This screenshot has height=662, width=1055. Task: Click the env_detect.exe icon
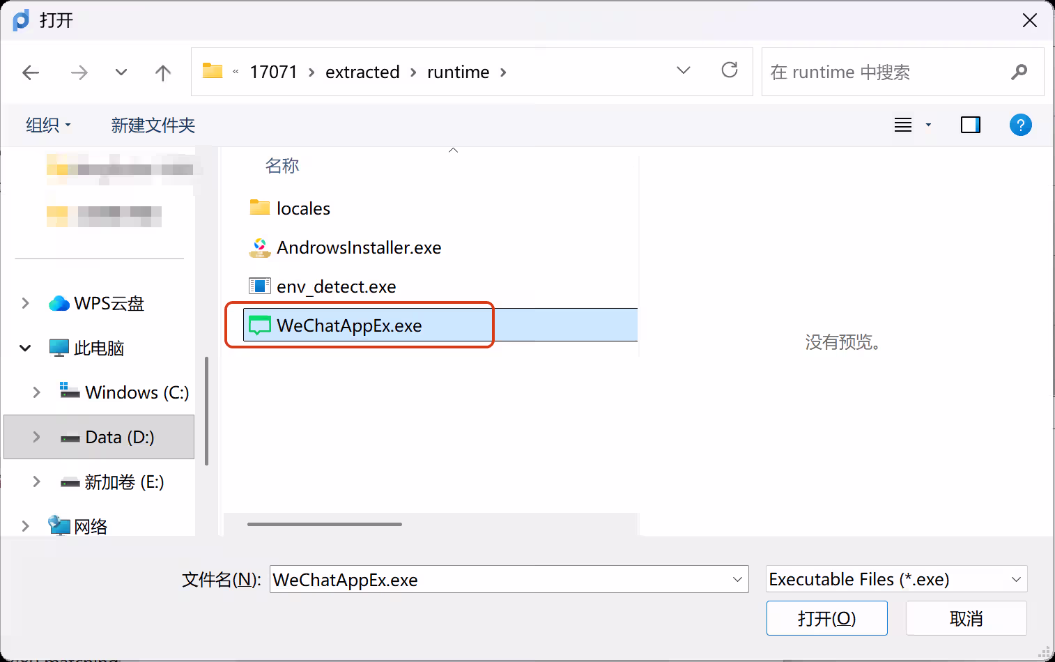[260, 286]
